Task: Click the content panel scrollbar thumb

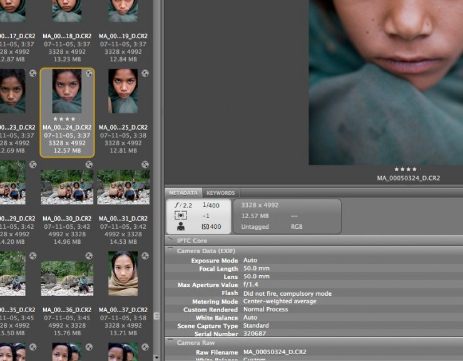Action: click(x=157, y=316)
